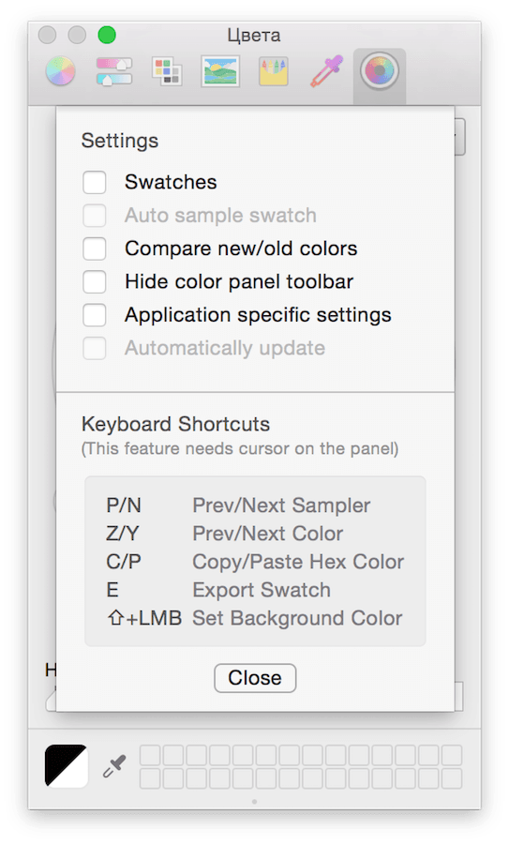Screen dimensions: 509x844
Task: Enable the Swatches checkbox
Action: (94, 182)
